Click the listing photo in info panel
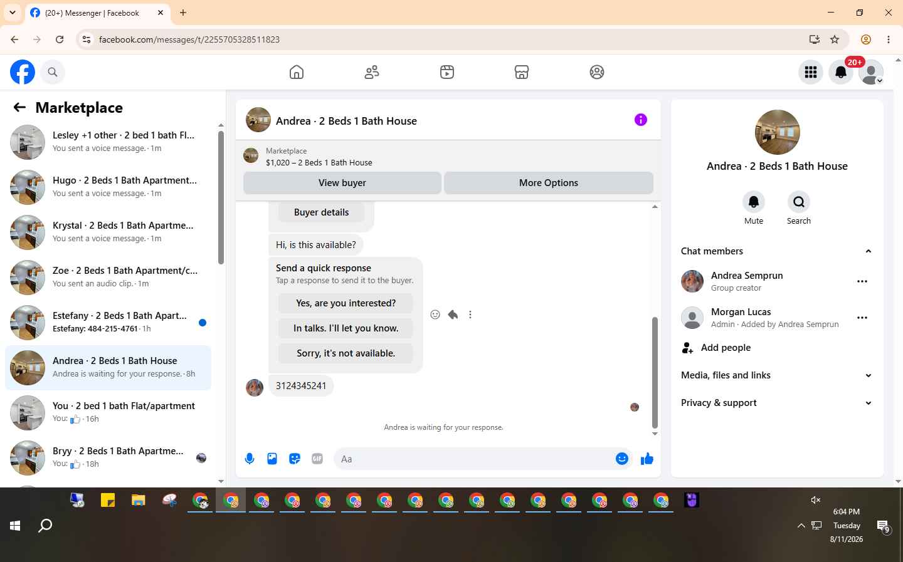The width and height of the screenshot is (903, 562). point(778,132)
